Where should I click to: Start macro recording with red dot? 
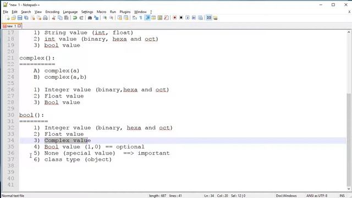[x=175, y=18]
